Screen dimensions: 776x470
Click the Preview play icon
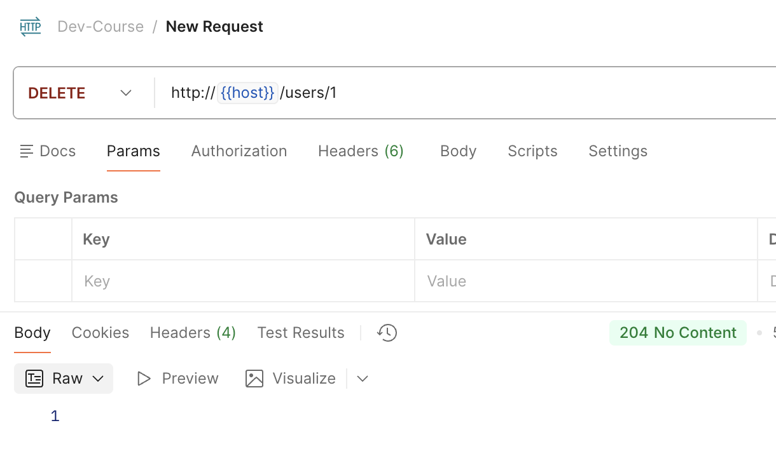[x=144, y=379]
